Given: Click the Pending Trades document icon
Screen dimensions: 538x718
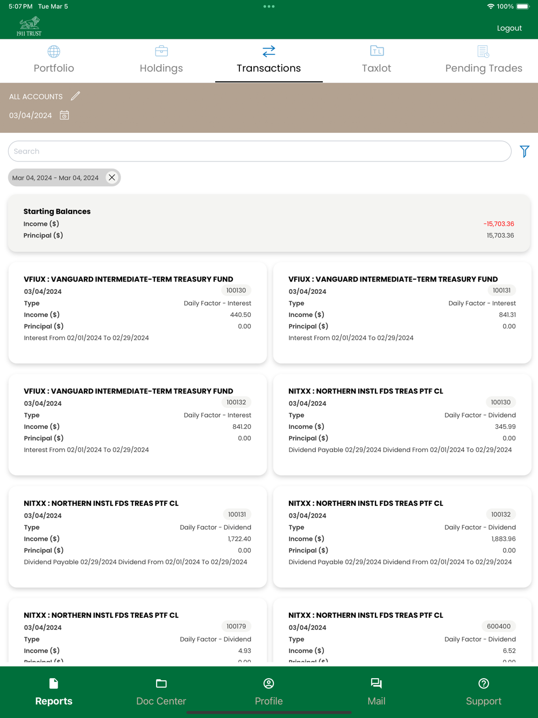Looking at the screenshot, I should pos(483,51).
